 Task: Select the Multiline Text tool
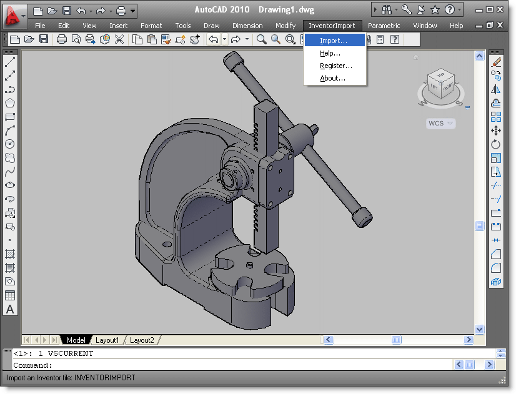point(10,309)
